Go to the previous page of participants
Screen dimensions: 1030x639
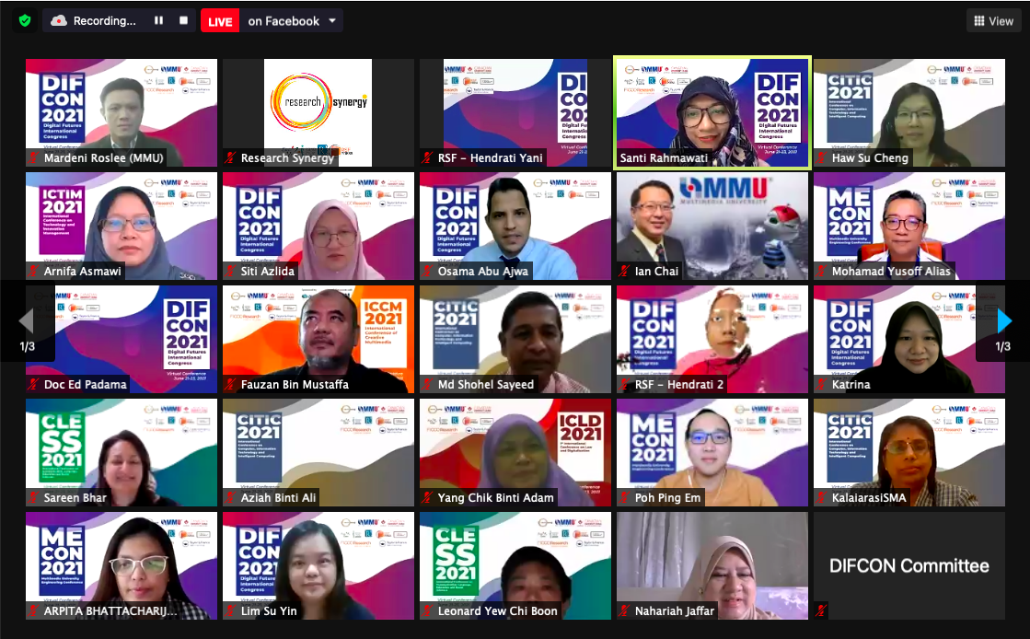27,320
